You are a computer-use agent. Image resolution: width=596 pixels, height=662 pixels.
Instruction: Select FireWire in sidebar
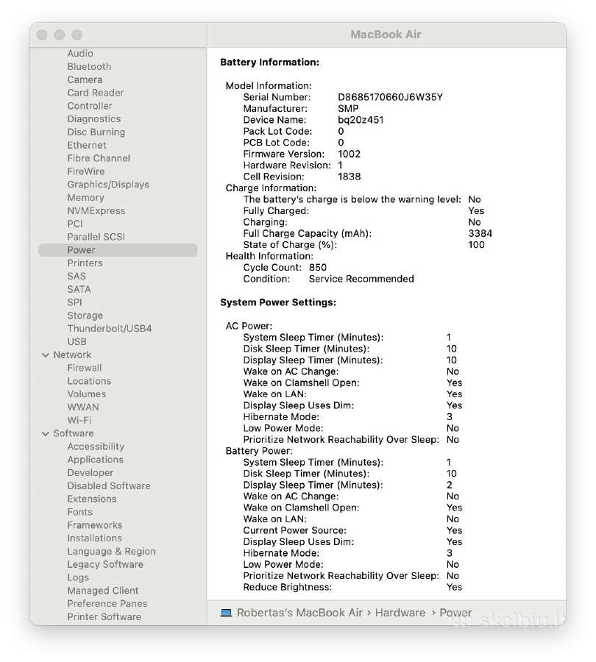[x=86, y=171]
